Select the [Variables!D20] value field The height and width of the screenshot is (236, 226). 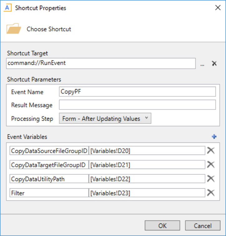[147, 151]
